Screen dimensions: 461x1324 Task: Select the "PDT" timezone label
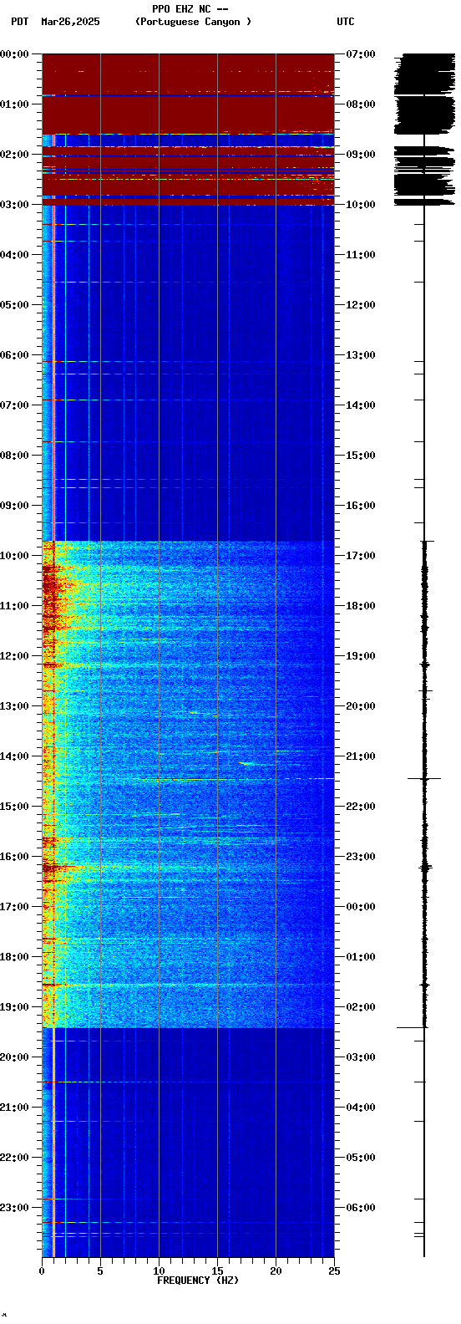(19, 22)
